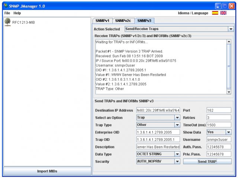Image resolution: width=238 pixels, height=178 pixels.
Task: Click the Auth. Pass. field
Action: pyautogui.click(x=219, y=147)
